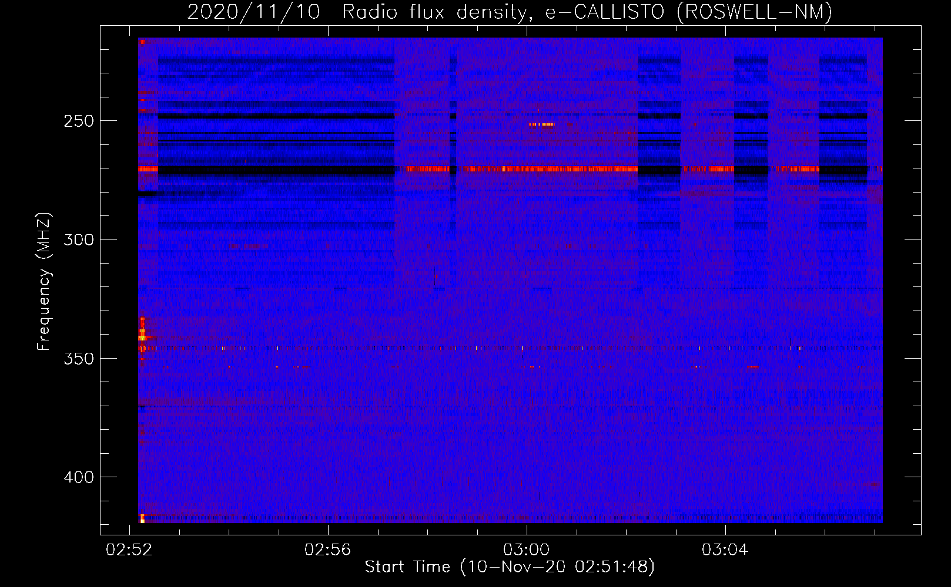Click the 03:04 time tick label
The image size is (951, 587).
(725, 550)
